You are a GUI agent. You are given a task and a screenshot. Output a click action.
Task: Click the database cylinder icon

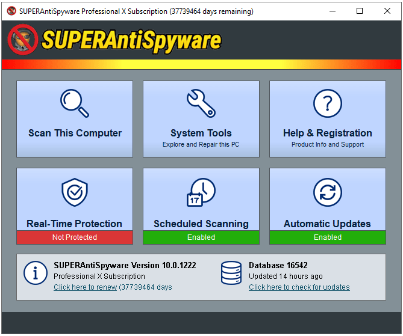click(231, 273)
